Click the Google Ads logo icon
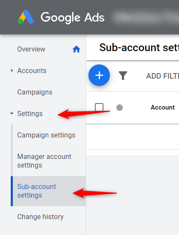 (x=26, y=17)
